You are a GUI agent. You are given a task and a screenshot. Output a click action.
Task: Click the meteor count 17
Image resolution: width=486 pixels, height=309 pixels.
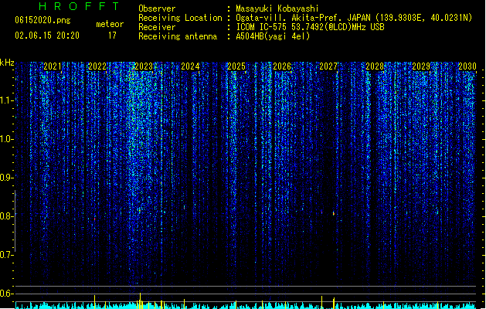(112, 36)
